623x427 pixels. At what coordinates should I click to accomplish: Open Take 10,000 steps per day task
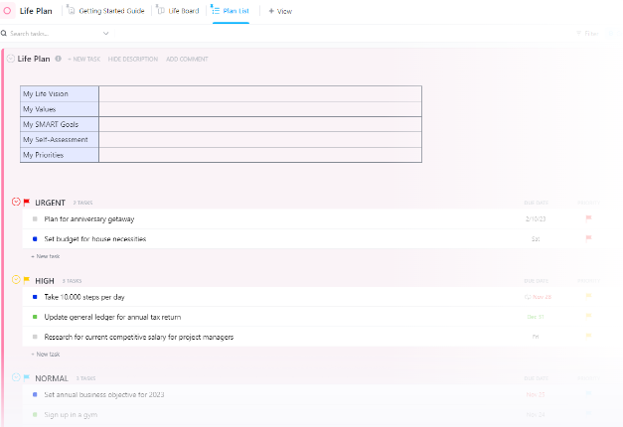(84, 297)
